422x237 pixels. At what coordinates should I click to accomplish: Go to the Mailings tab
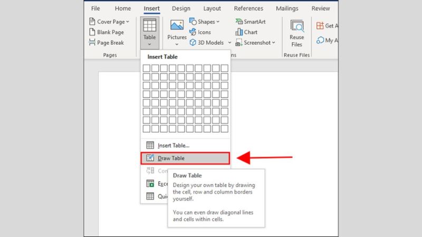click(287, 8)
